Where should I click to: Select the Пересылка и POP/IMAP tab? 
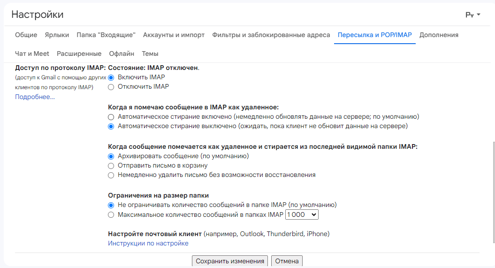[375, 35]
